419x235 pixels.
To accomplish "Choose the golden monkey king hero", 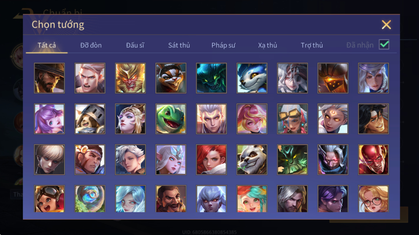I will click(130, 78).
